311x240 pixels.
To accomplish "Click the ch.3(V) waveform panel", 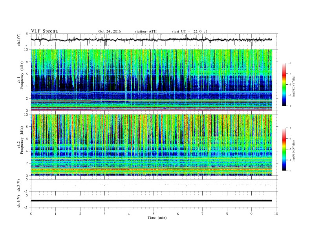I will point(154,185).
